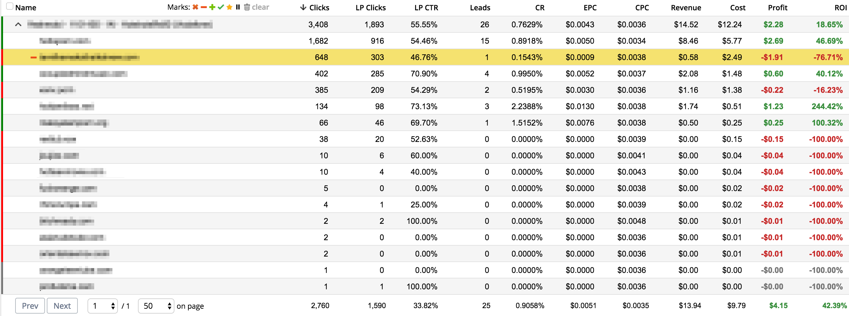The height and width of the screenshot is (316, 849).
Task: Apply the orange star mark
Action: 229,7
